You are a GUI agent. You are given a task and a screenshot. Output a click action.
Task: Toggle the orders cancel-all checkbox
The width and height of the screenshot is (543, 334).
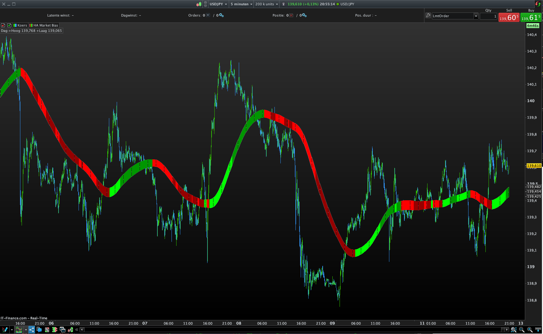(208, 15)
